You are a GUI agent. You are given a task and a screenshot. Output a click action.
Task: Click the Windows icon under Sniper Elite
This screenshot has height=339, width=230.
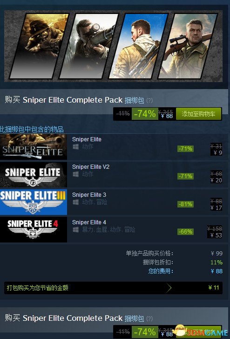(x=75, y=147)
